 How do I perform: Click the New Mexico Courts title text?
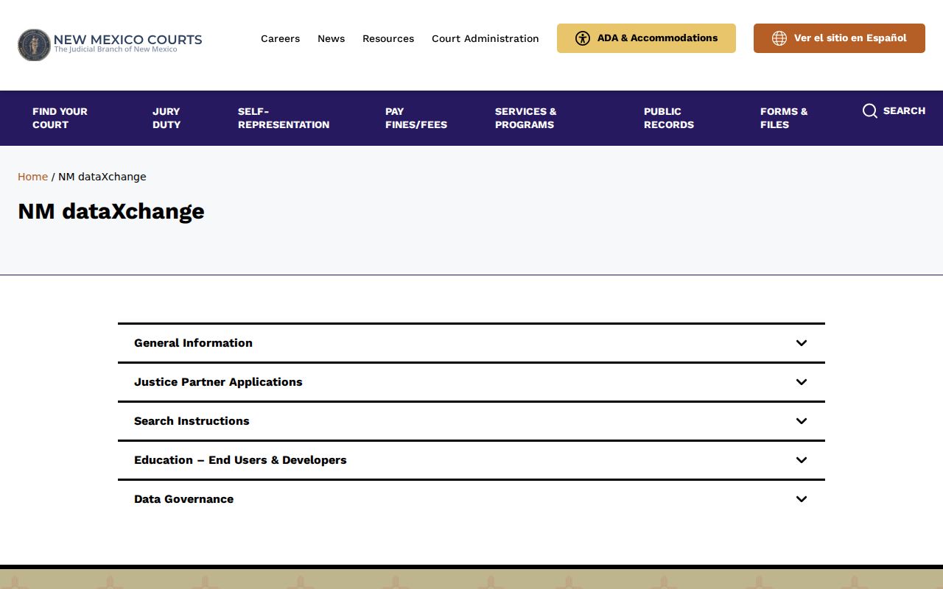(x=127, y=40)
